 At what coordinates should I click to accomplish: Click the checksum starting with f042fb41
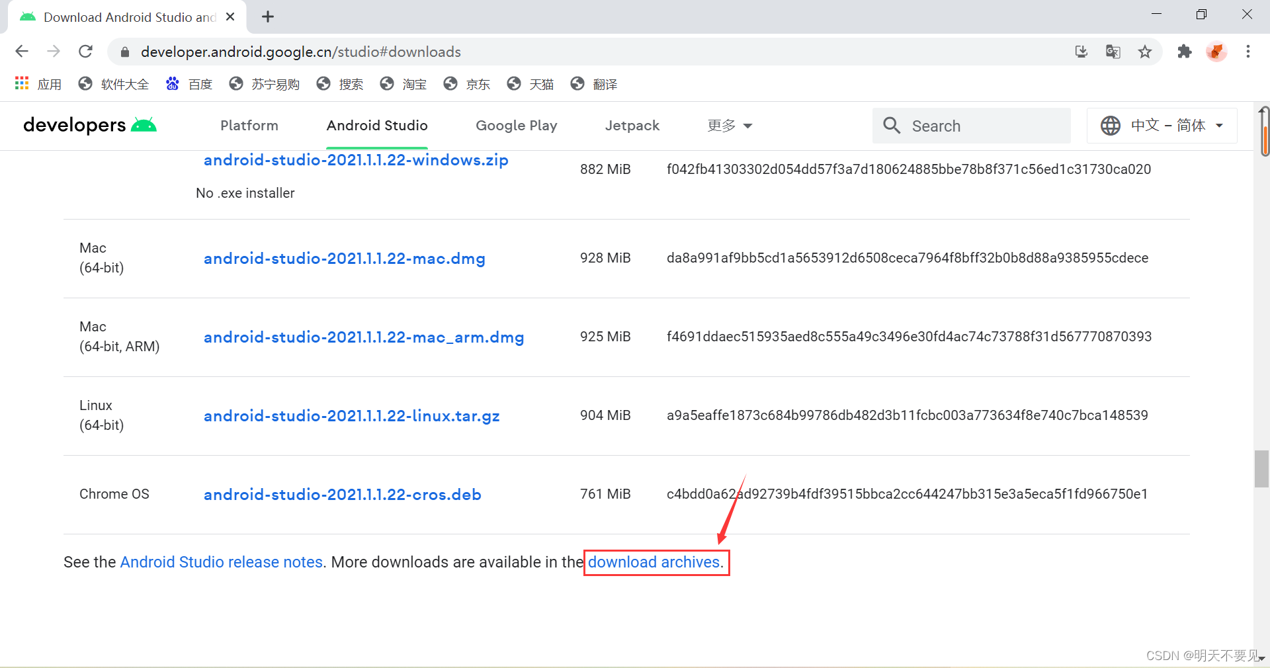pyautogui.click(x=909, y=169)
